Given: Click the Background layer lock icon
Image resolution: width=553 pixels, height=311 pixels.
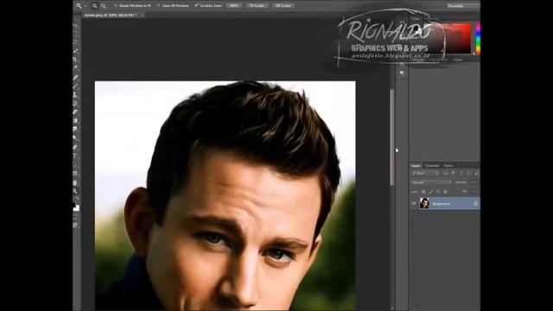Looking at the screenshot, I should [x=475, y=204].
